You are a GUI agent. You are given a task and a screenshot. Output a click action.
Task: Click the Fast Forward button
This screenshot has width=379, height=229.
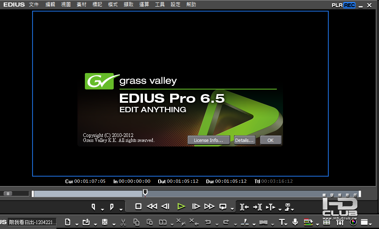tap(209, 206)
